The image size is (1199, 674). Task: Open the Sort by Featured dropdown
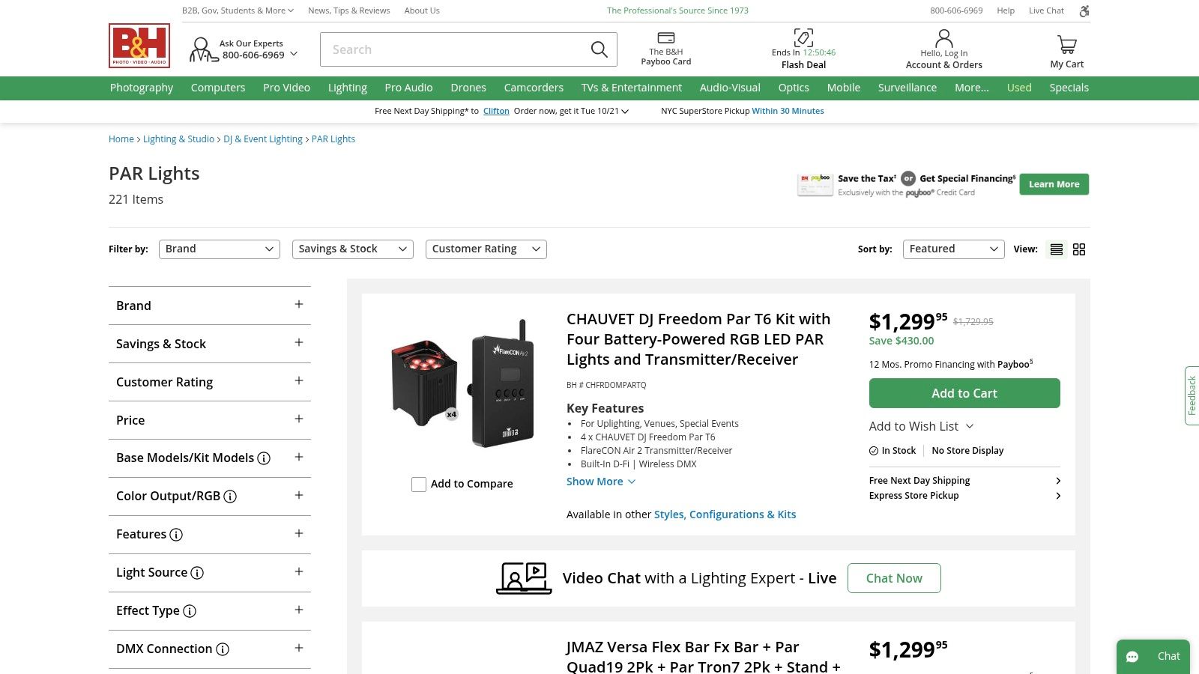953,249
